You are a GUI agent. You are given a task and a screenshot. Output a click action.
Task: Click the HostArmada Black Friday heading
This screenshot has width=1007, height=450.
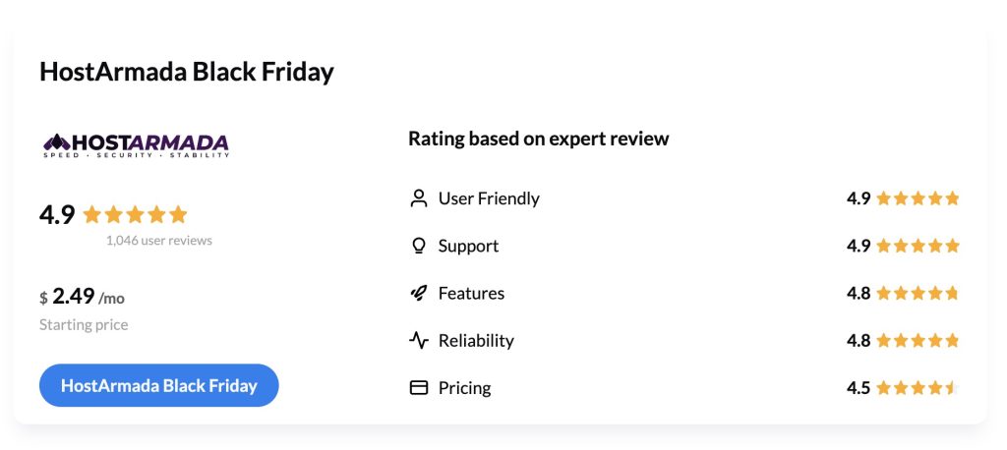pyautogui.click(x=187, y=72)
